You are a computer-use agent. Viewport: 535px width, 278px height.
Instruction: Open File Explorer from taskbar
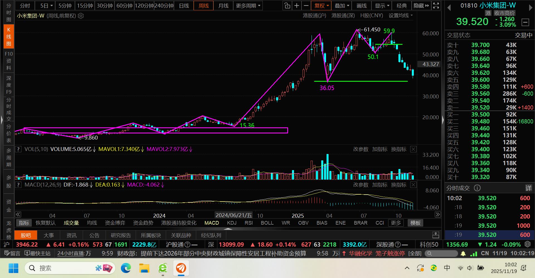click(144, 268)
